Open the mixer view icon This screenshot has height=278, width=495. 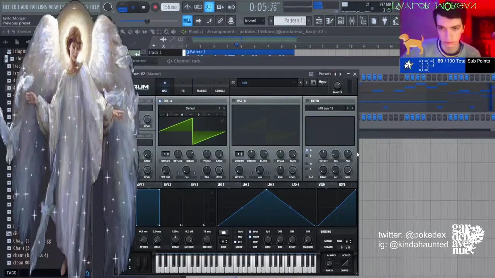tap(352, 21)
